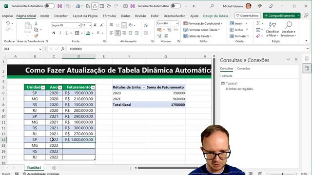The width and height of the screenshot is (312, 175).
Task: Click the Undo arrow icon
Action: (8, 23)
